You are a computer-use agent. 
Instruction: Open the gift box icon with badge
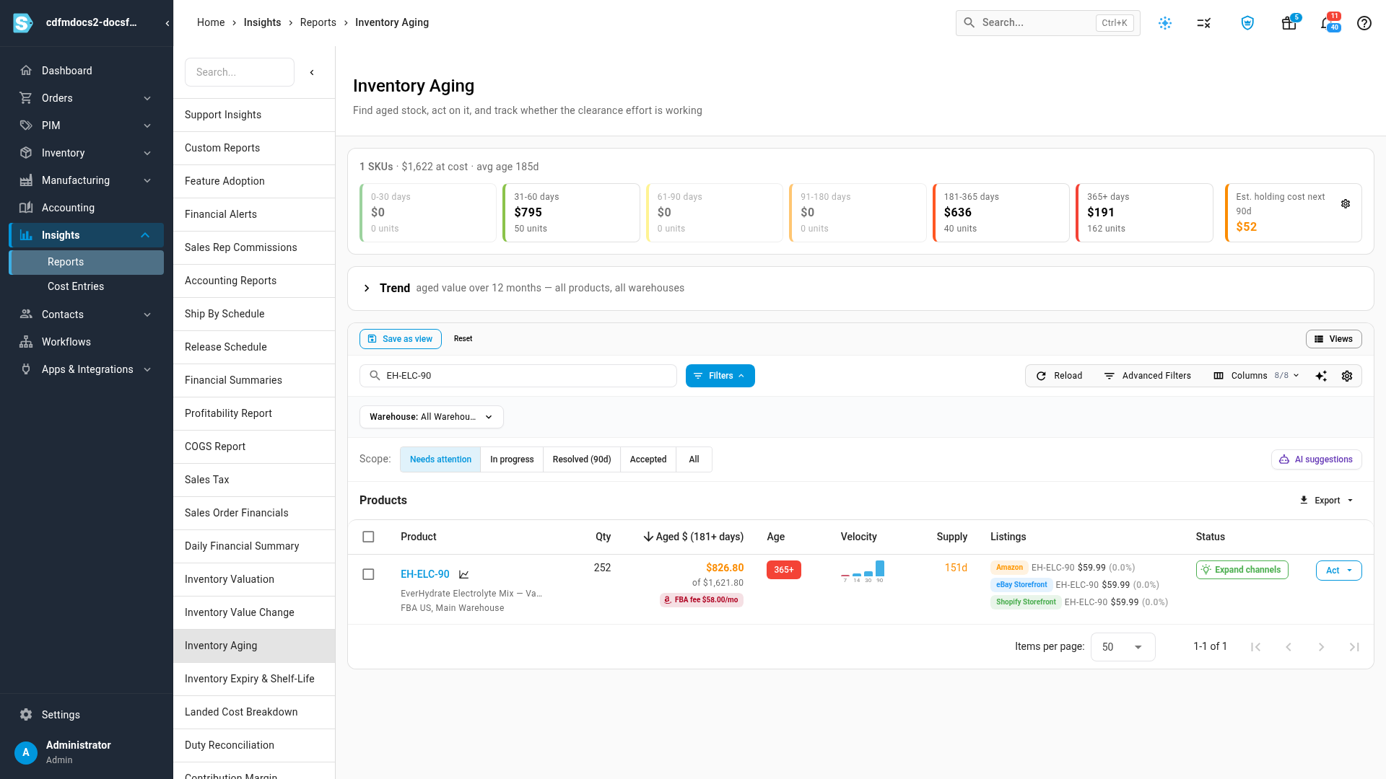point(1289,23)
